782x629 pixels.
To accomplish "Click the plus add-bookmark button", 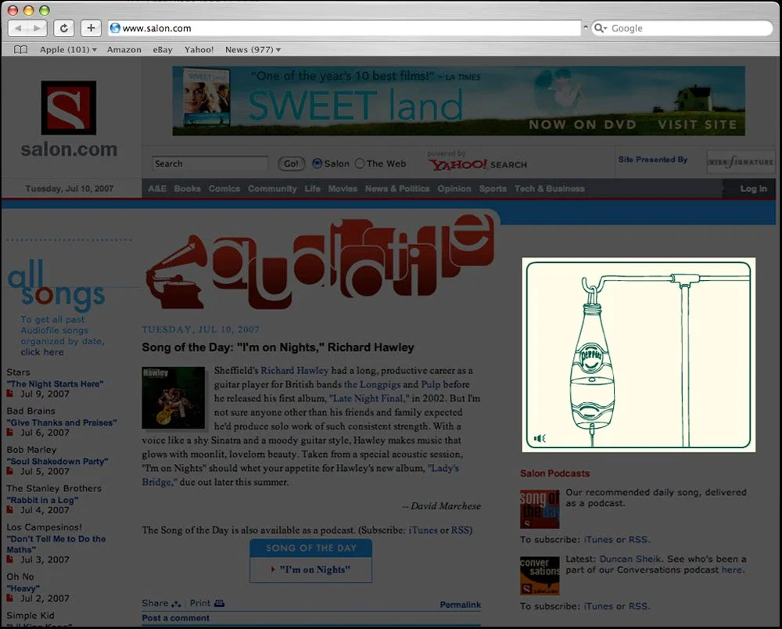I will tap(91, 28).
